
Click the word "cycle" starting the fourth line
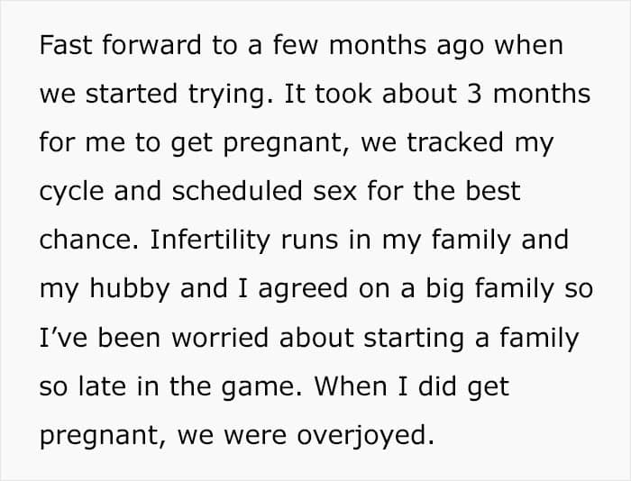[71, 192]
